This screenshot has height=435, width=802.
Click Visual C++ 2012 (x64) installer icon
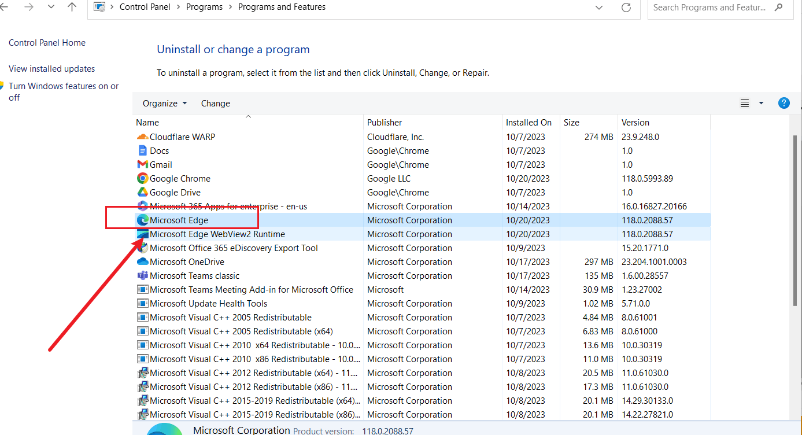click(x=143, y=373)
